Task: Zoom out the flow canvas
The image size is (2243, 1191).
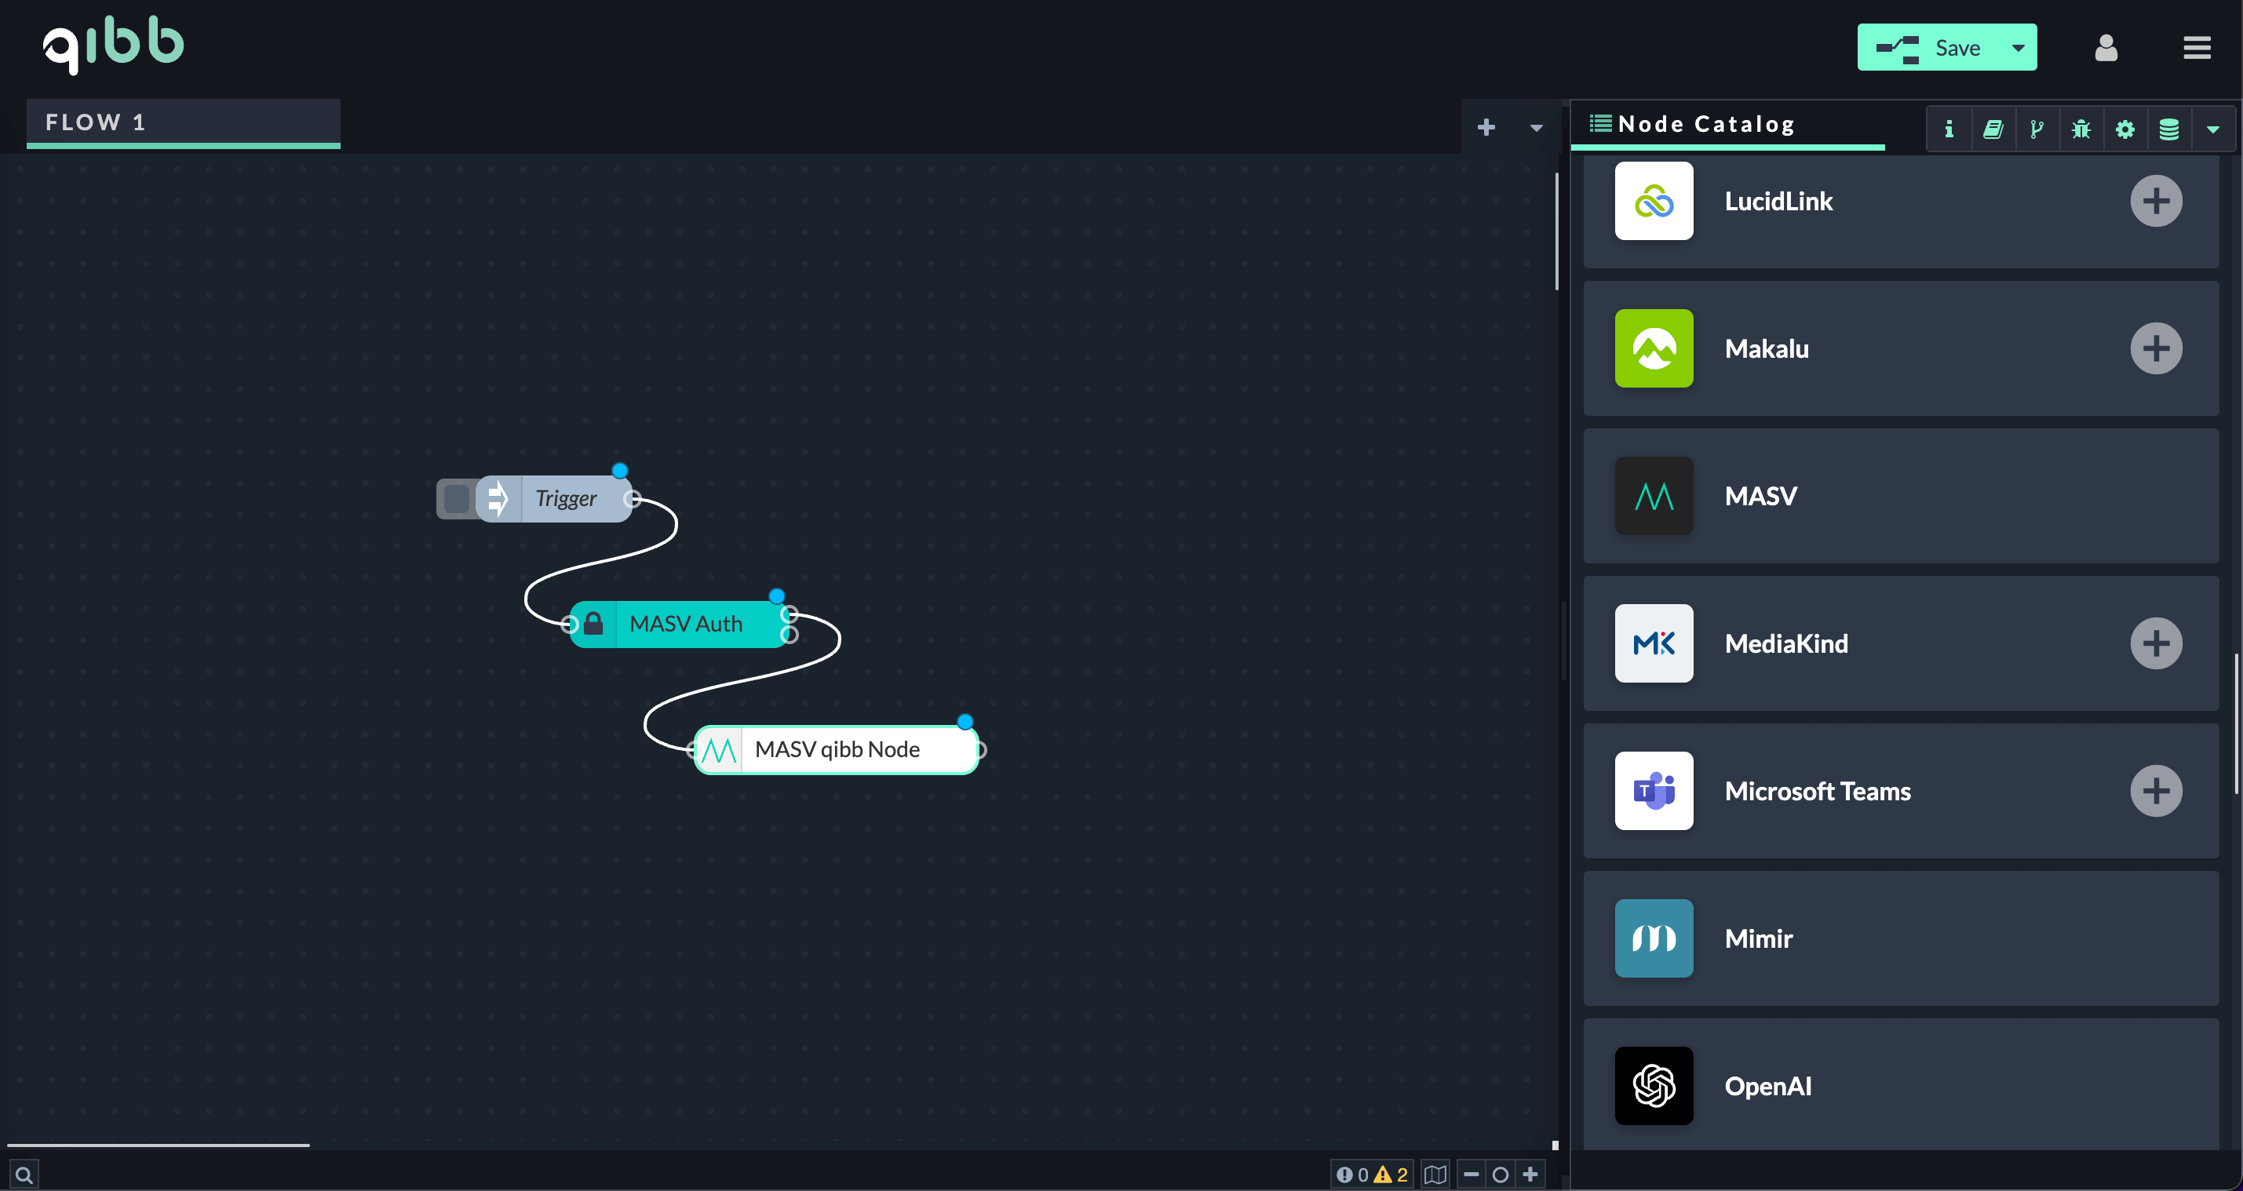Action: click(x=1472, y=1174)
